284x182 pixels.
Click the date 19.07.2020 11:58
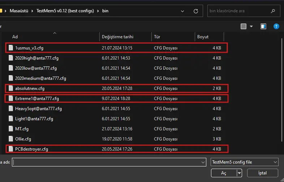117,139
